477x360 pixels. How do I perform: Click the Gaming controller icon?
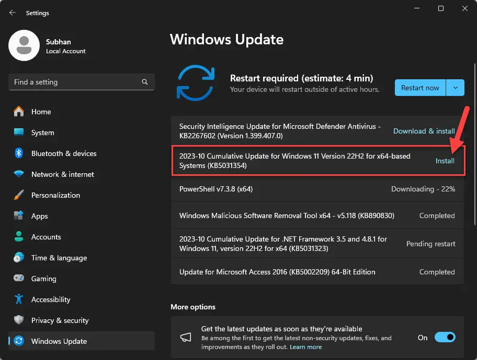(x=19, y=278)
